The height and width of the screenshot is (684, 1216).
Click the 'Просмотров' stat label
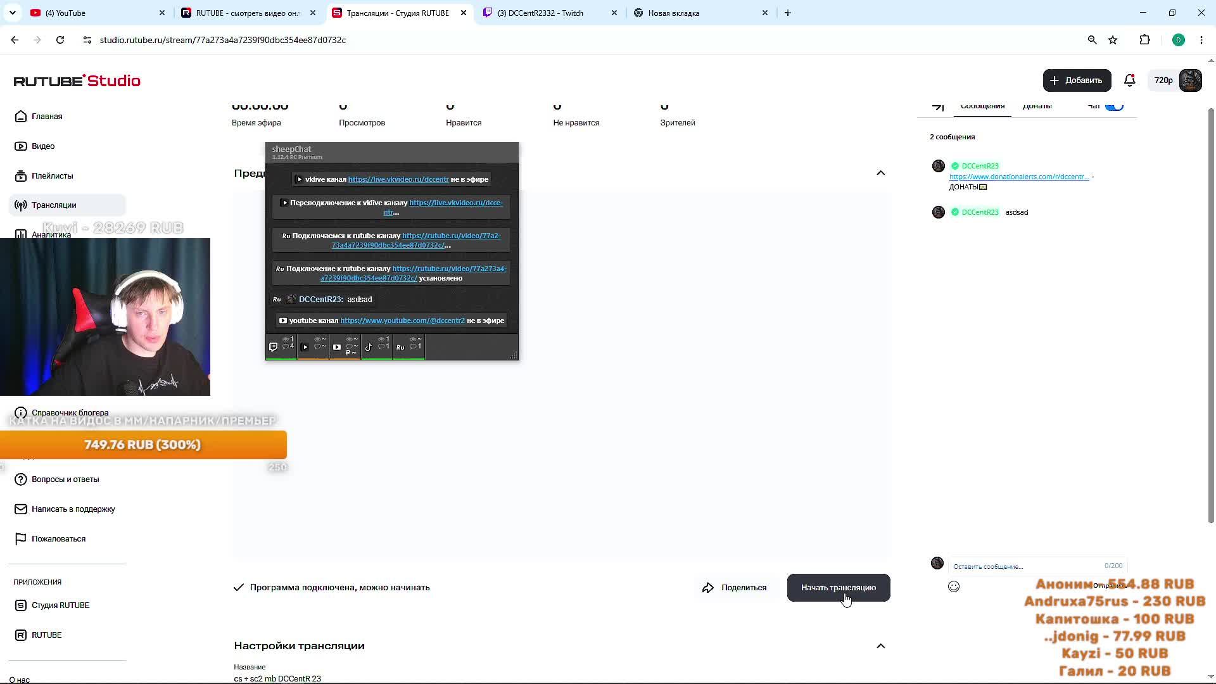pos(362,123)
